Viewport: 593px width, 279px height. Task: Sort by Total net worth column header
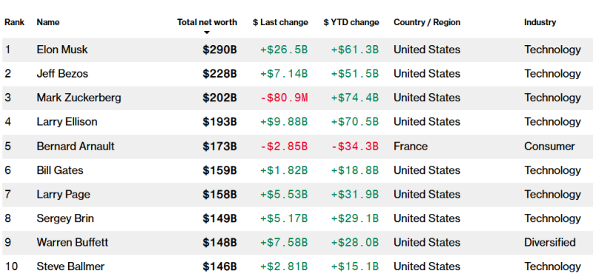(x=207, y=22)
